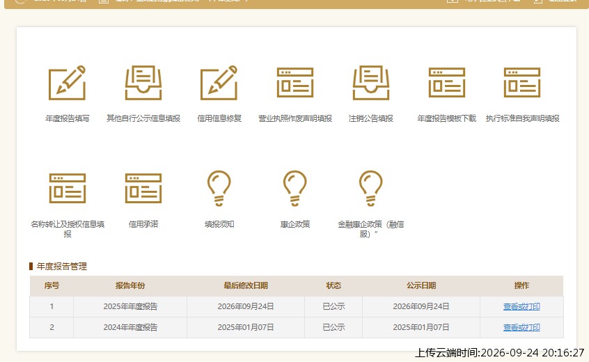589x362 pixels.
Task: Open 执行标准自我声明填报 icon
Action: [522, 83]
